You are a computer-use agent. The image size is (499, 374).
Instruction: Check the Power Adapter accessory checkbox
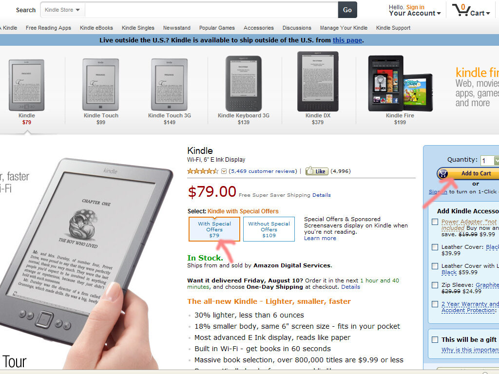click(x=435, y=222)
